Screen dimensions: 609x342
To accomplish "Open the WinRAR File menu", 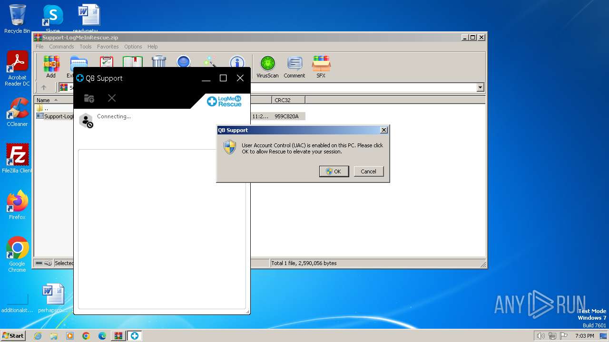I will click(x=39, y=47).
